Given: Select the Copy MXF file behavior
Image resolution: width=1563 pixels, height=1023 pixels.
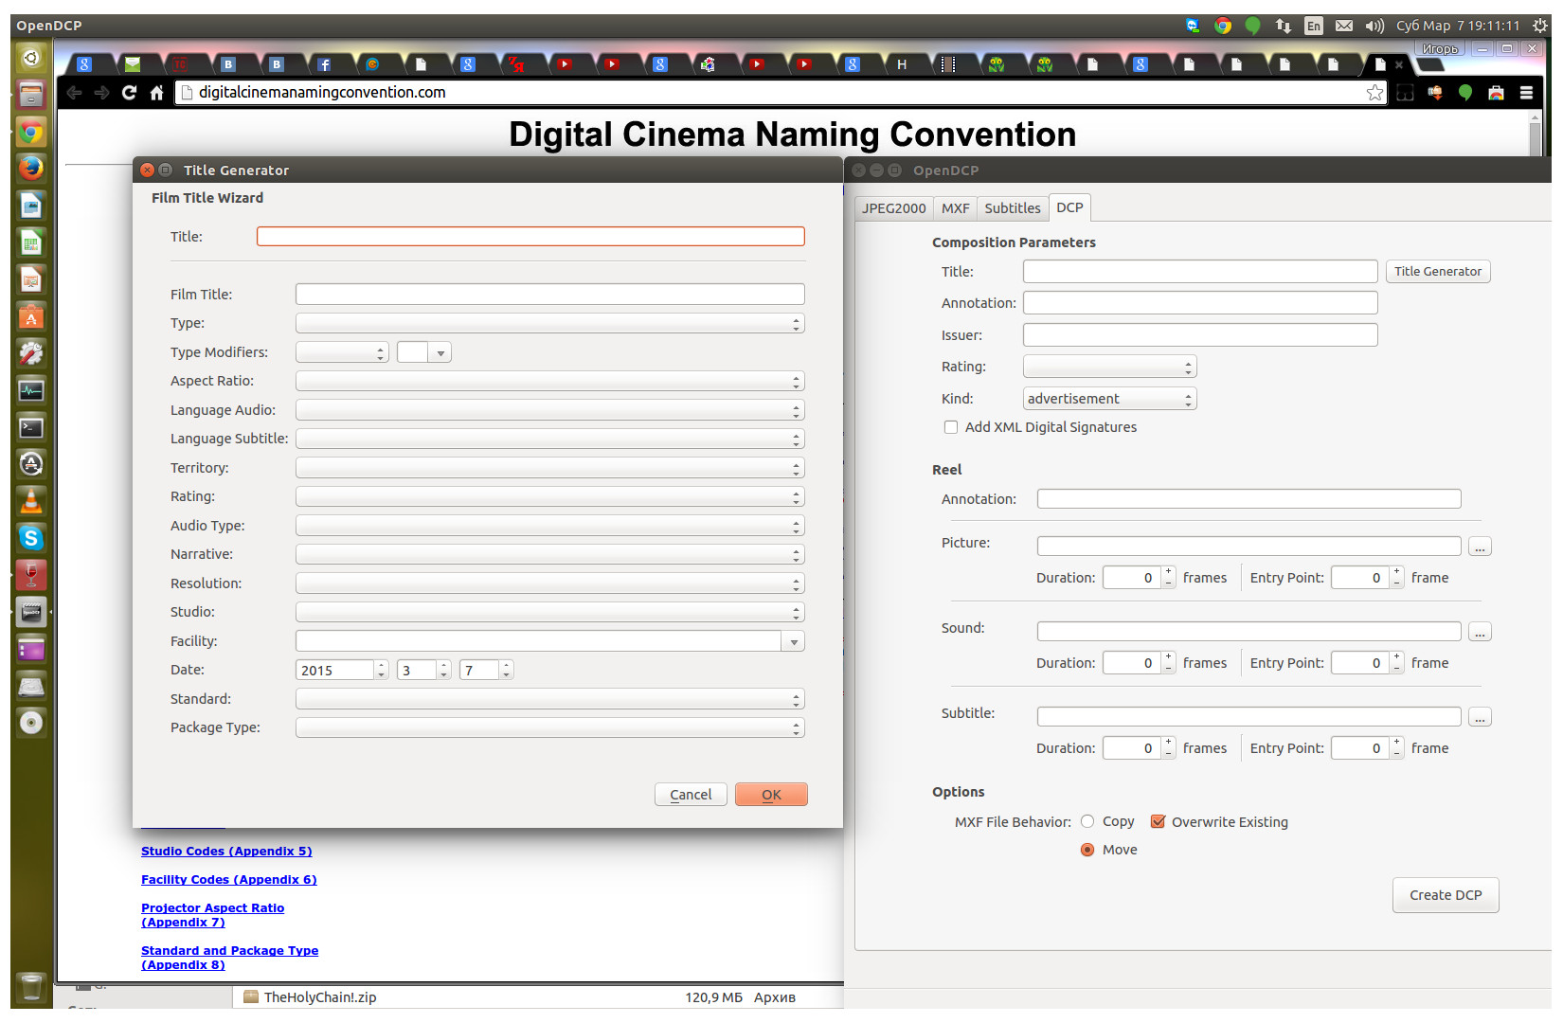Looking at the screenshot, I should coord(1087,821).
